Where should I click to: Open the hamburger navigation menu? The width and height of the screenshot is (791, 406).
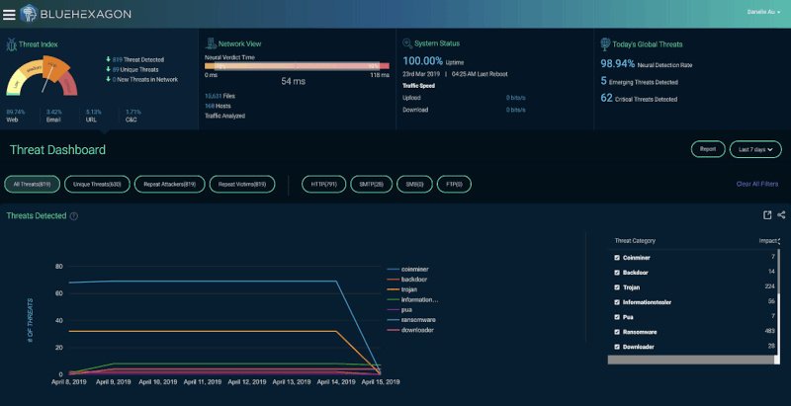point(9,15)
